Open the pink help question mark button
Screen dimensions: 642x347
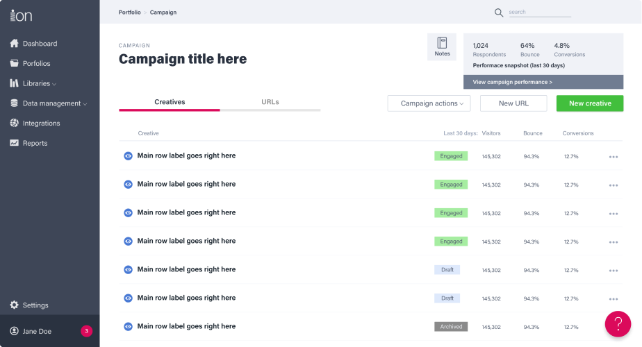point(618,323)
